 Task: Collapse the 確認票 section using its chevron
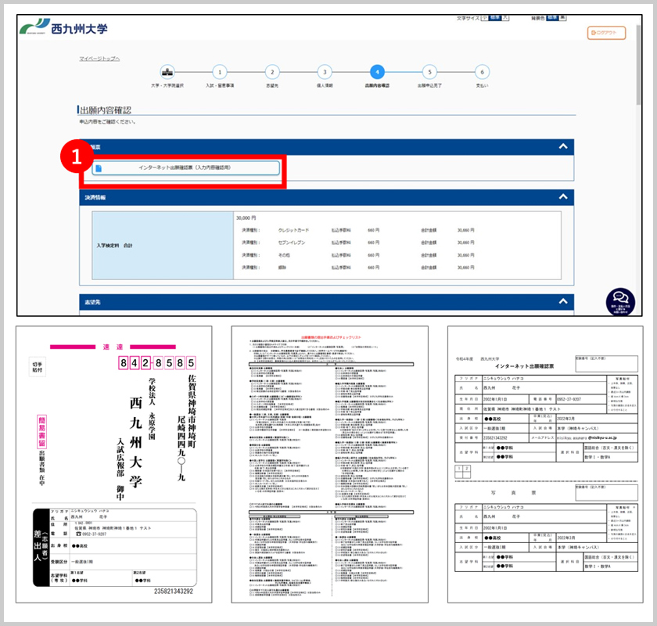pos(563,146)
